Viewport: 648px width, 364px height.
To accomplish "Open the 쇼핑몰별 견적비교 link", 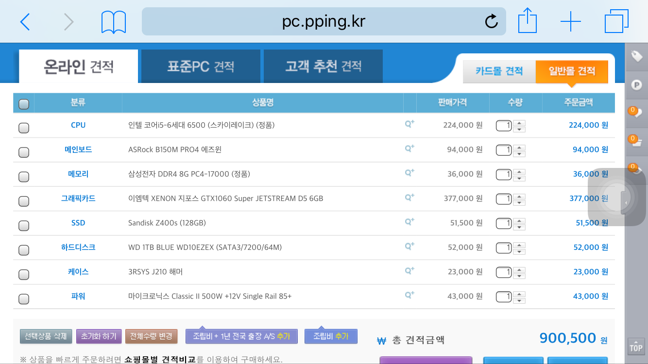I will coord(160,360).
